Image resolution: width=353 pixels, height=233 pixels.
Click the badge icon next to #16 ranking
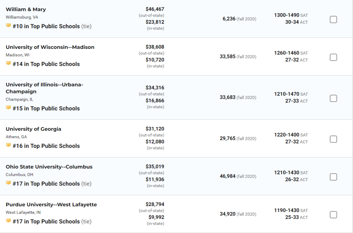[x=8, y=145]
